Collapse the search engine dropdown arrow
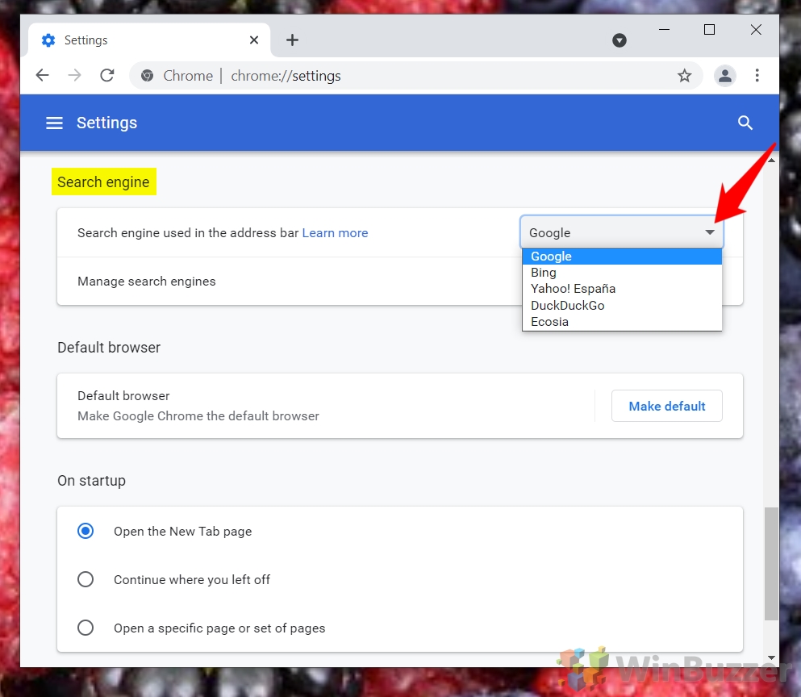This screenshot has width=801, height=697. [710, 232]
